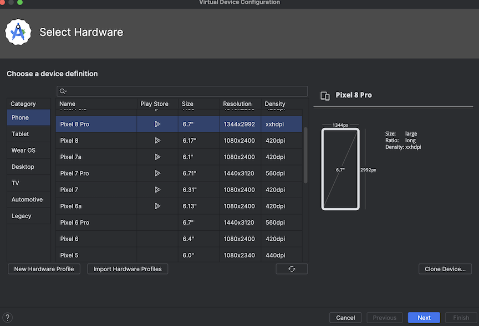Choose the Automotive category
Image resolution: width=479 pixels, height=326 pixels.
(x=27, y=199)
